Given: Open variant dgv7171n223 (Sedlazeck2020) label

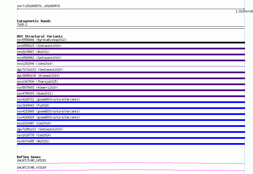Looking at the screenshot, I should pos(40,70).
